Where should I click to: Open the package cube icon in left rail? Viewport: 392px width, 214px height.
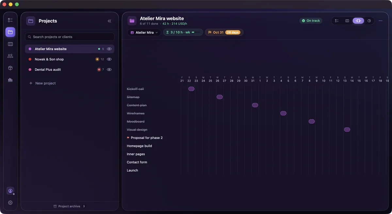(10, 68)
